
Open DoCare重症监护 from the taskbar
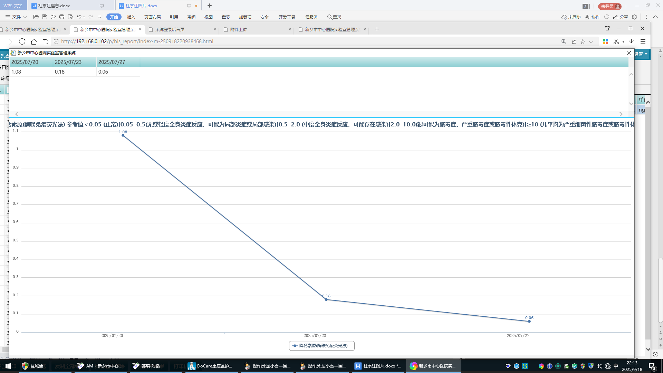point(210,366)
